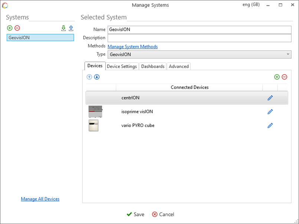This screenshot has height=224, width=299.
Task: Click the import system download arrow icon
Action: click(64, 28)
